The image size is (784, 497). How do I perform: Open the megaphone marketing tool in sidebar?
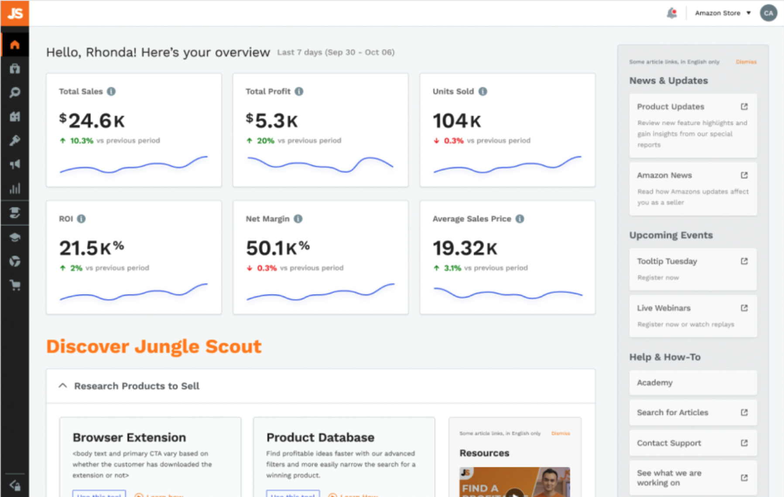click(x=15, y=165)
